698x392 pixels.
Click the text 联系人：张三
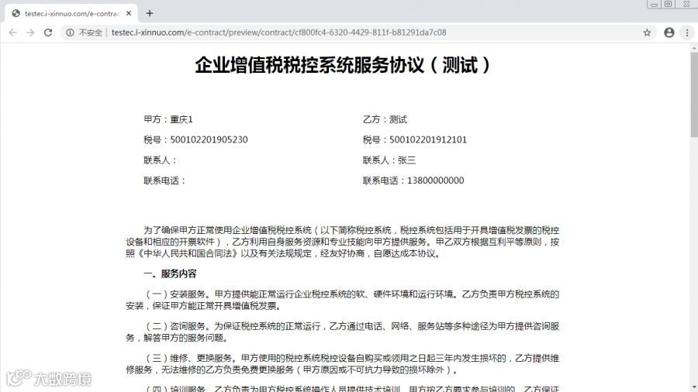coord(389,160)
